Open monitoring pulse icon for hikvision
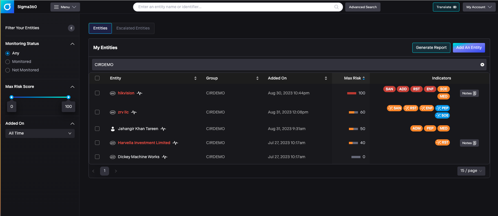 click(140, 93)
